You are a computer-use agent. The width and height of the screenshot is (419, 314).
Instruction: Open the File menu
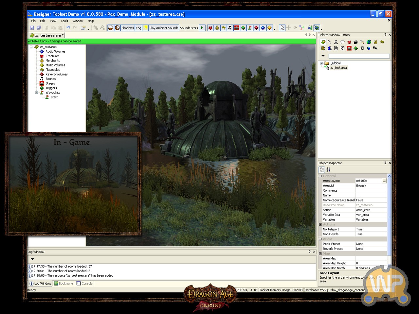pyautogui.click(x=33, y=21)
